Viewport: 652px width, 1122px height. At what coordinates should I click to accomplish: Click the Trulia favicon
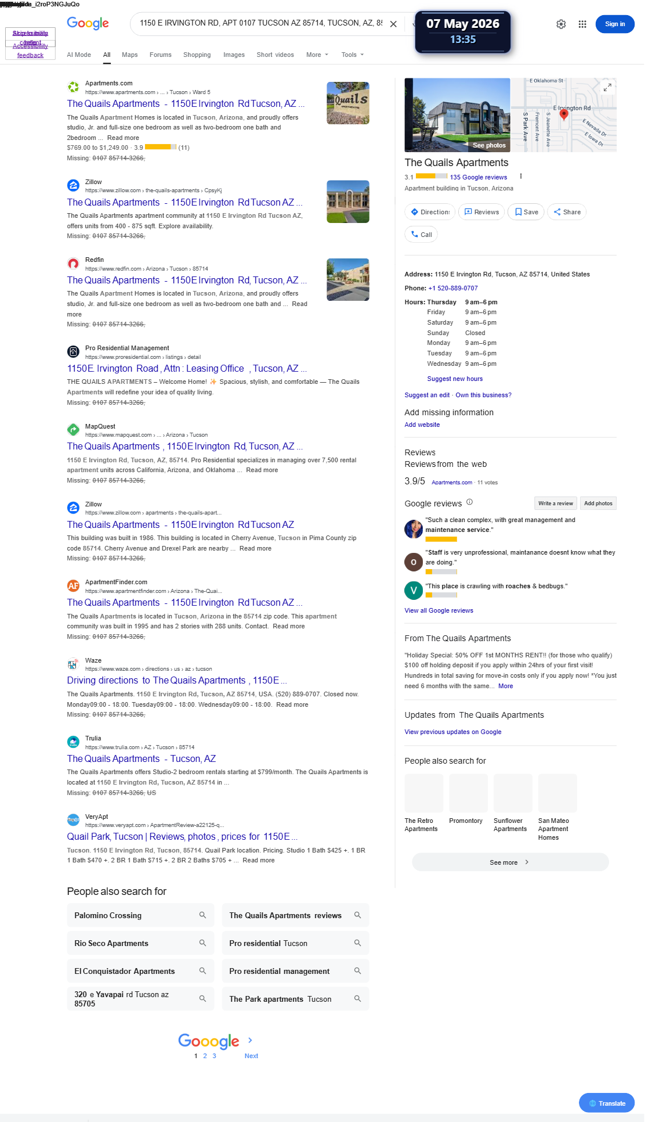(73, 742)
